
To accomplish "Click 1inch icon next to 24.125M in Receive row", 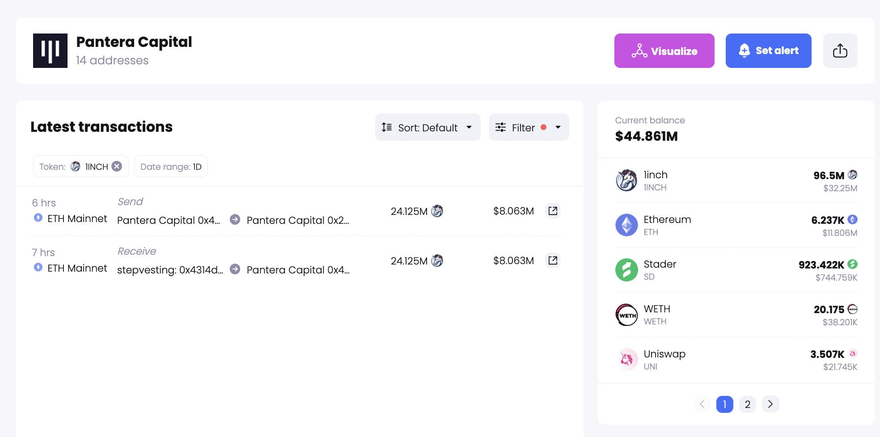I will click(x=437, y=261).
